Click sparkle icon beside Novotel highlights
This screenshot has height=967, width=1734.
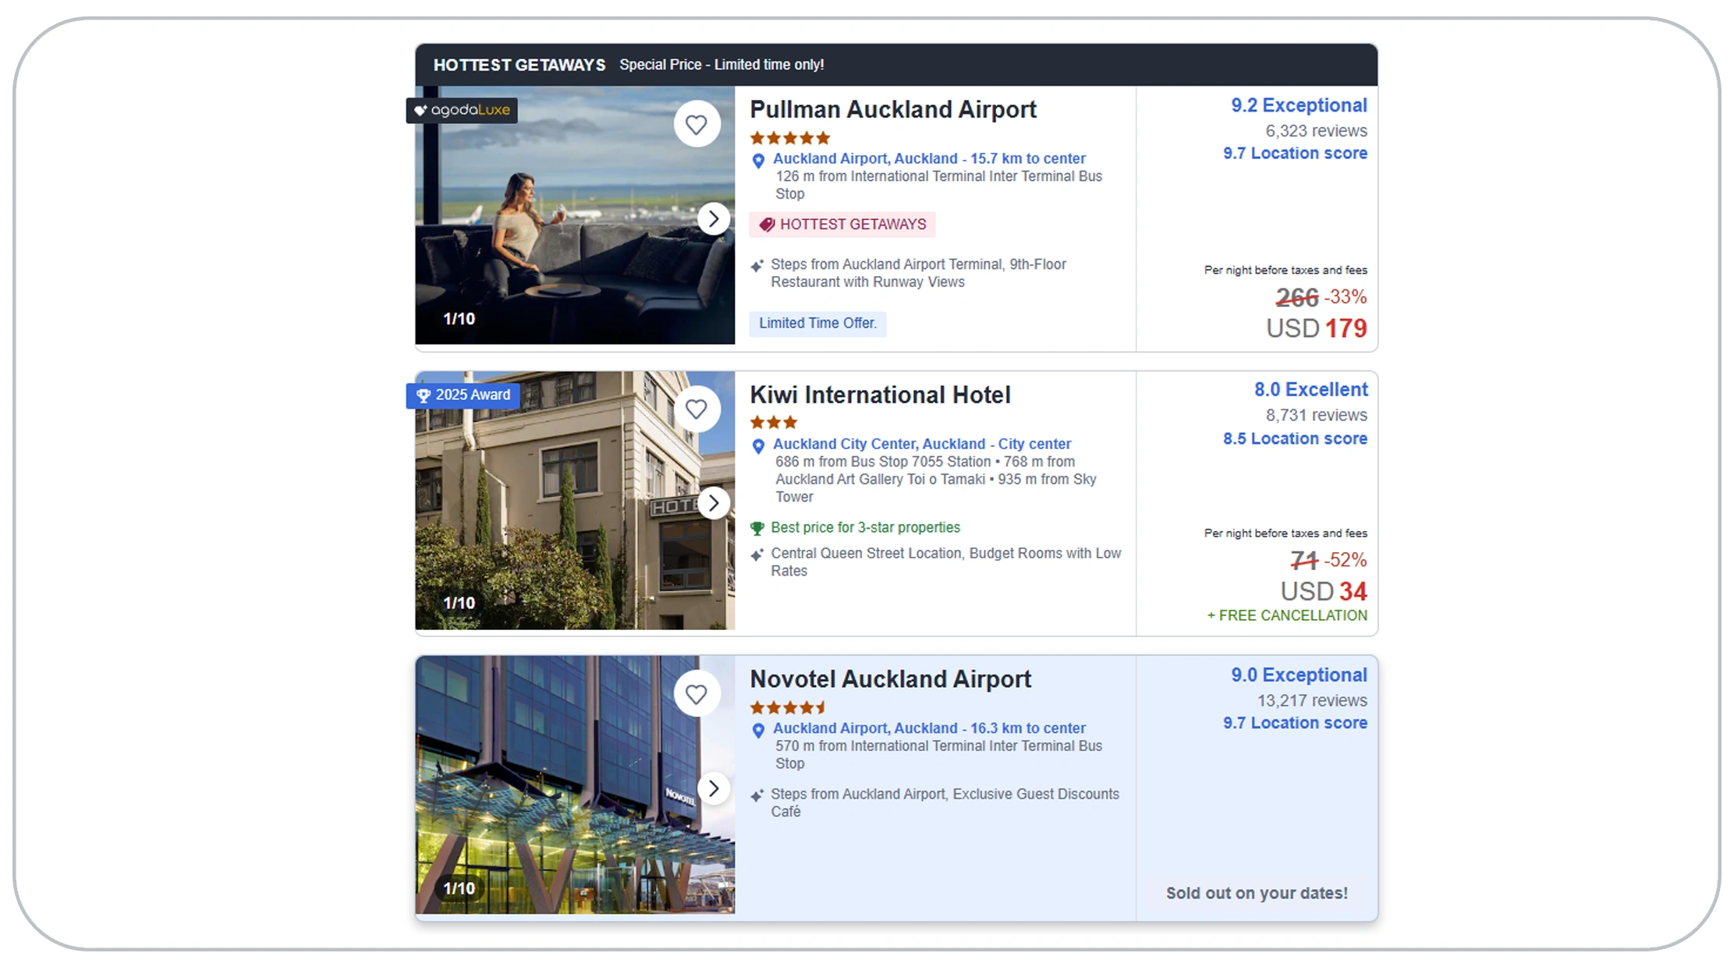[x=757, y=795]
